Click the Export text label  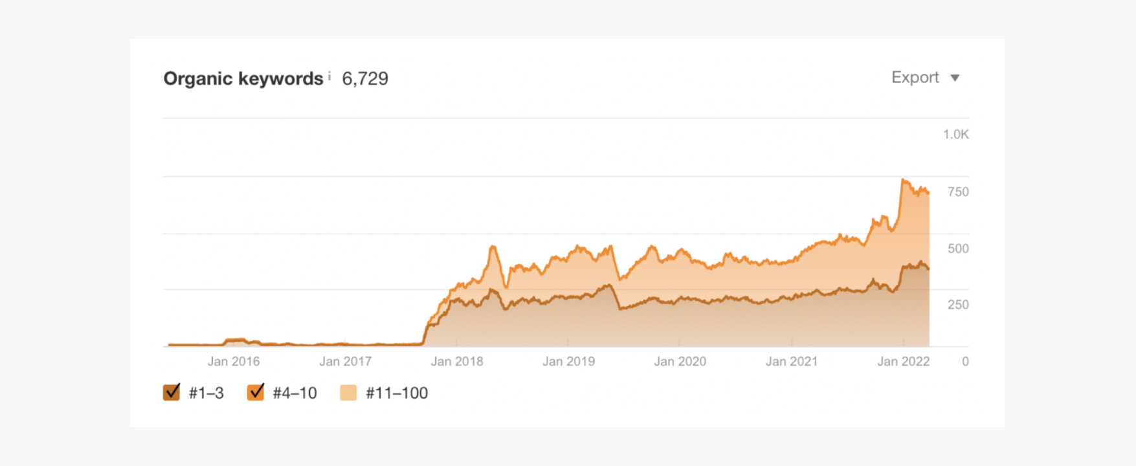915,78
